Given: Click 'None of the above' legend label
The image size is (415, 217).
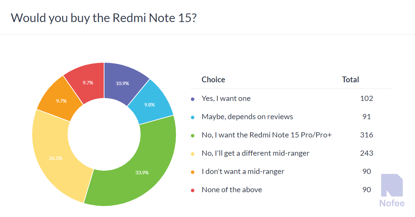Looking at the screenshot, I should click(x=232, y=190).
